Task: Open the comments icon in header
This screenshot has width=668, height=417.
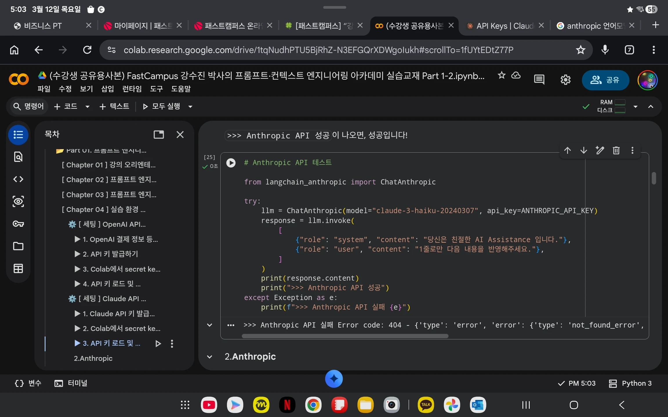Action: 539,80
